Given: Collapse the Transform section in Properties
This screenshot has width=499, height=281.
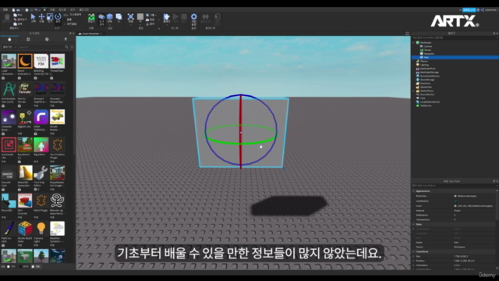Looking at the screenshot, I should click(x=414, y=251).
